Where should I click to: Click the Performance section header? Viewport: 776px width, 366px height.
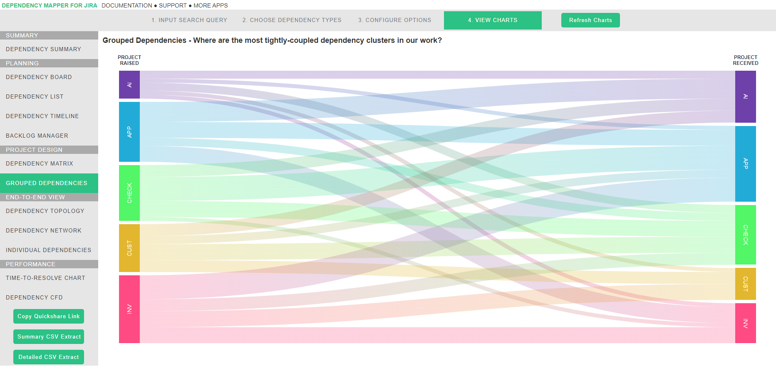click(x=49, y=264)
